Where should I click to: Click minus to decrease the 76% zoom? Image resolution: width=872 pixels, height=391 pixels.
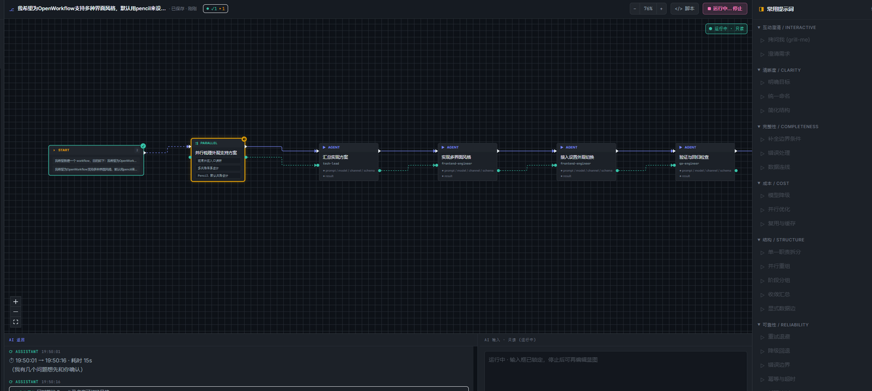[x=635, y=8]
